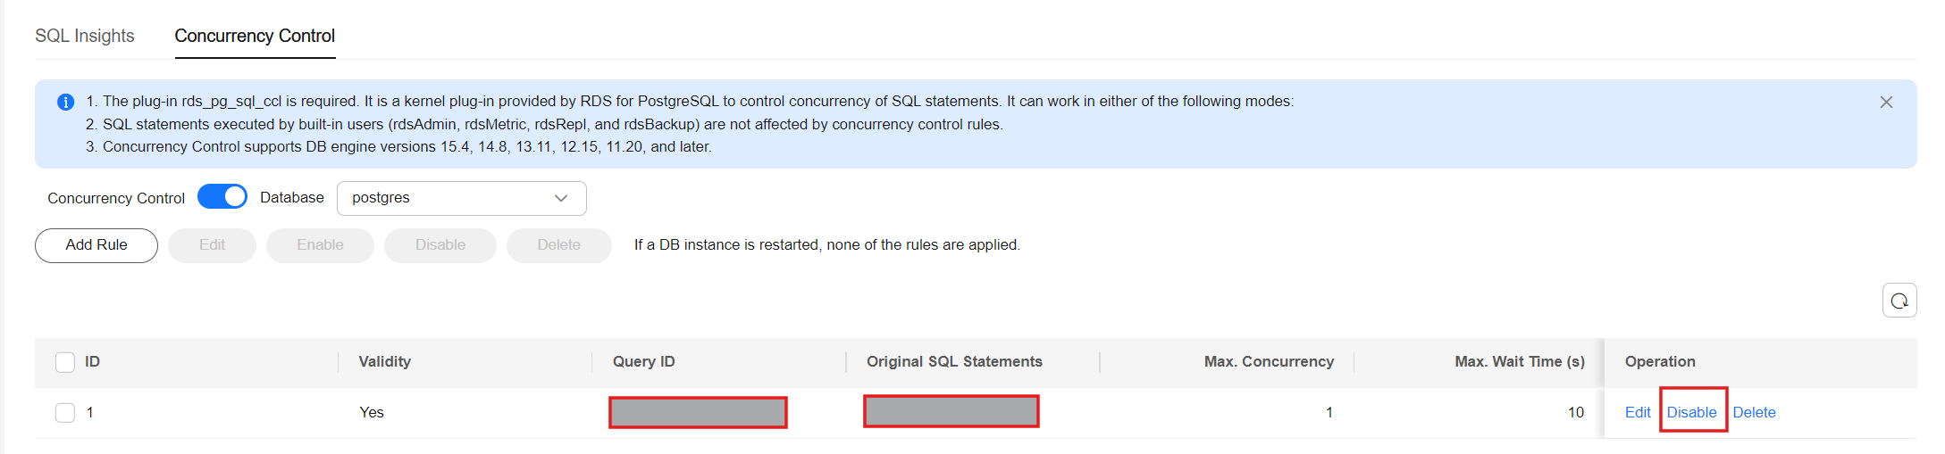This screenshot has height=454, width=1945.
Task: Click the Add Rule button
Action: pyautogui.click(x=96, y=245)
